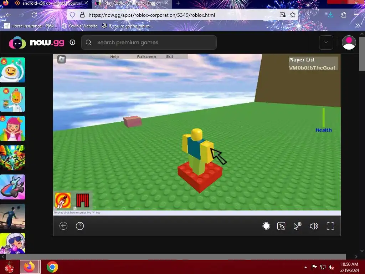The height and width of the screenshot is (274, 365).
Task: Launch Chrome from the taskbar
Action: [x=52, y=267]
